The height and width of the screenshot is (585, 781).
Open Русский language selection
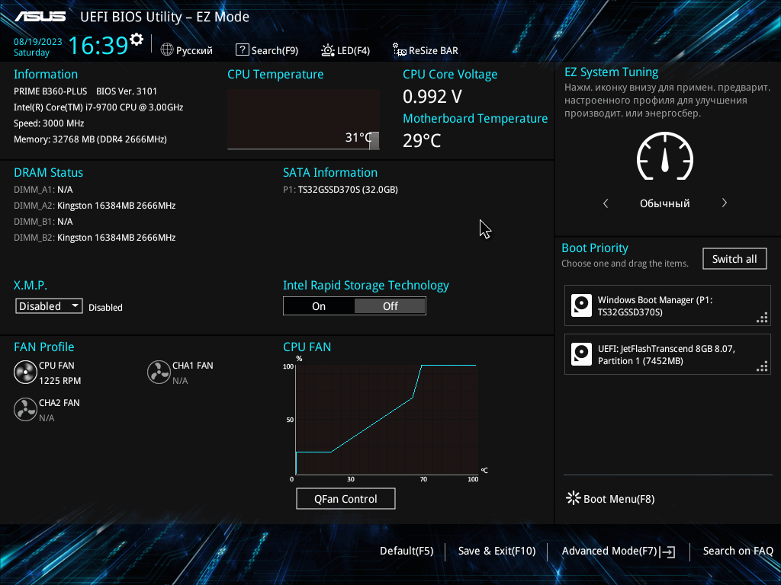(x=194, y=51)
